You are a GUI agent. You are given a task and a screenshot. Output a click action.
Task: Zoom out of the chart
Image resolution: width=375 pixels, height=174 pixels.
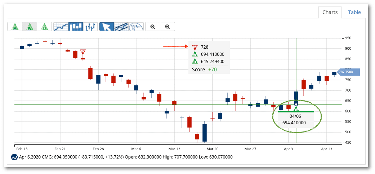(168, 27)
